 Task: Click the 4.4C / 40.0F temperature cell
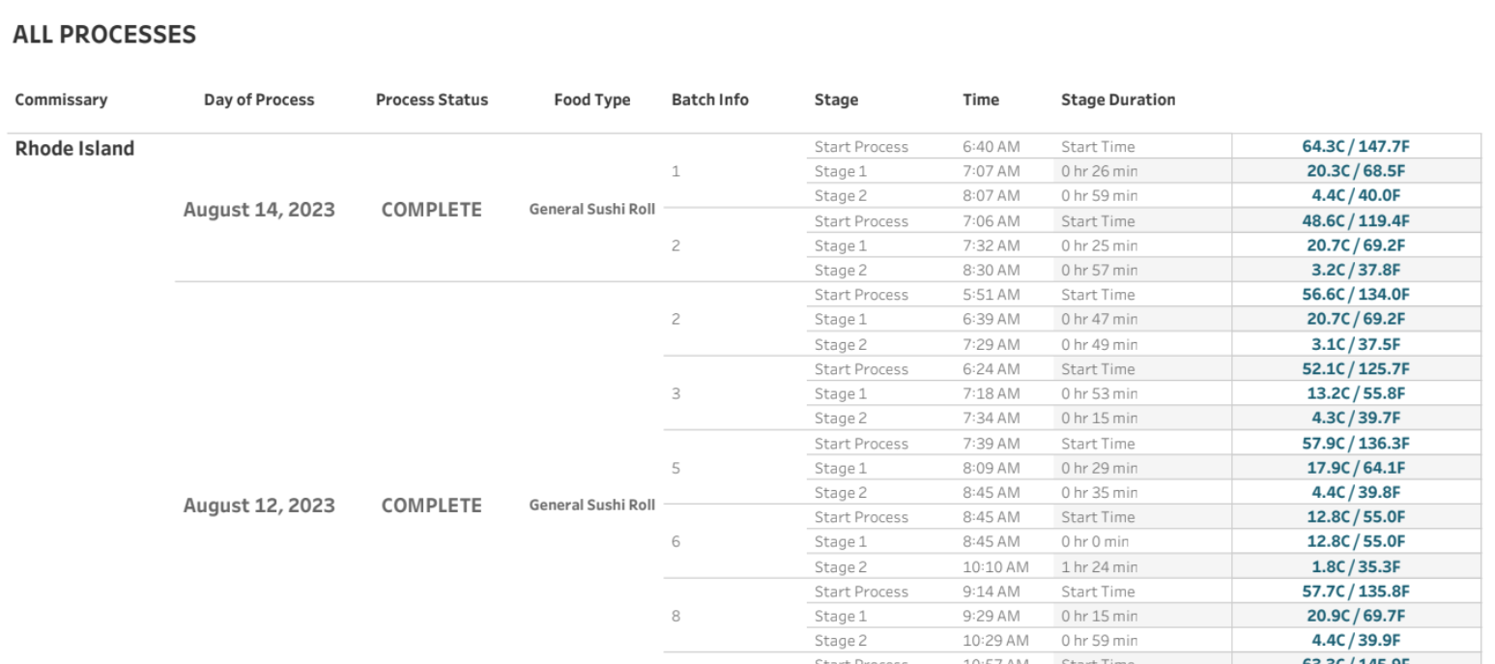click(x=1356, y=196)
